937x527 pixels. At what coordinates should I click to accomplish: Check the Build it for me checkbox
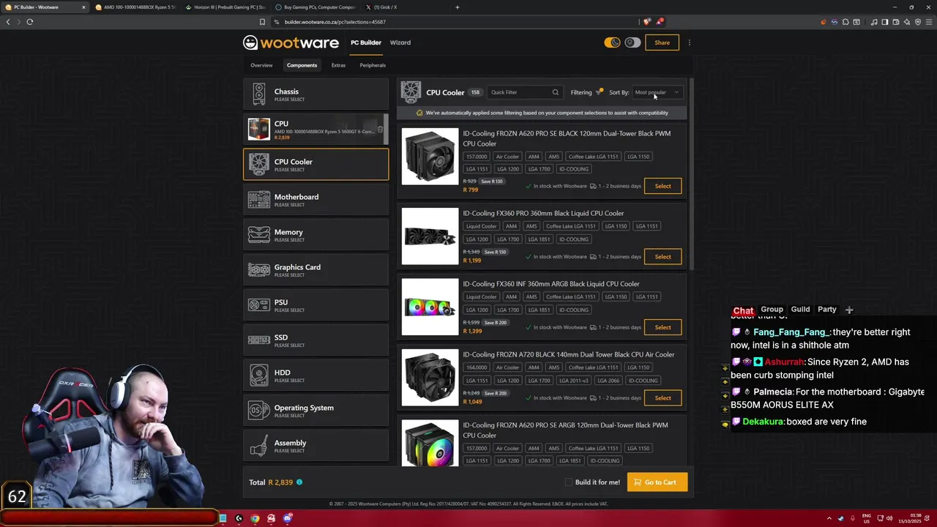point(569,482)
